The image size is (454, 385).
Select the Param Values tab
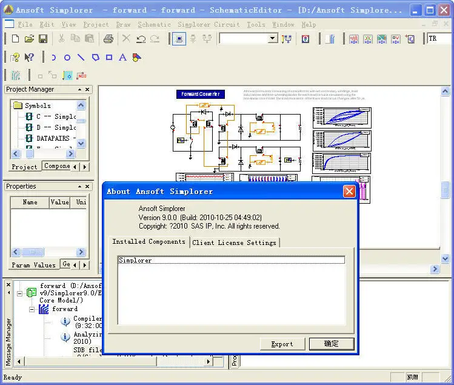(33, 265)
